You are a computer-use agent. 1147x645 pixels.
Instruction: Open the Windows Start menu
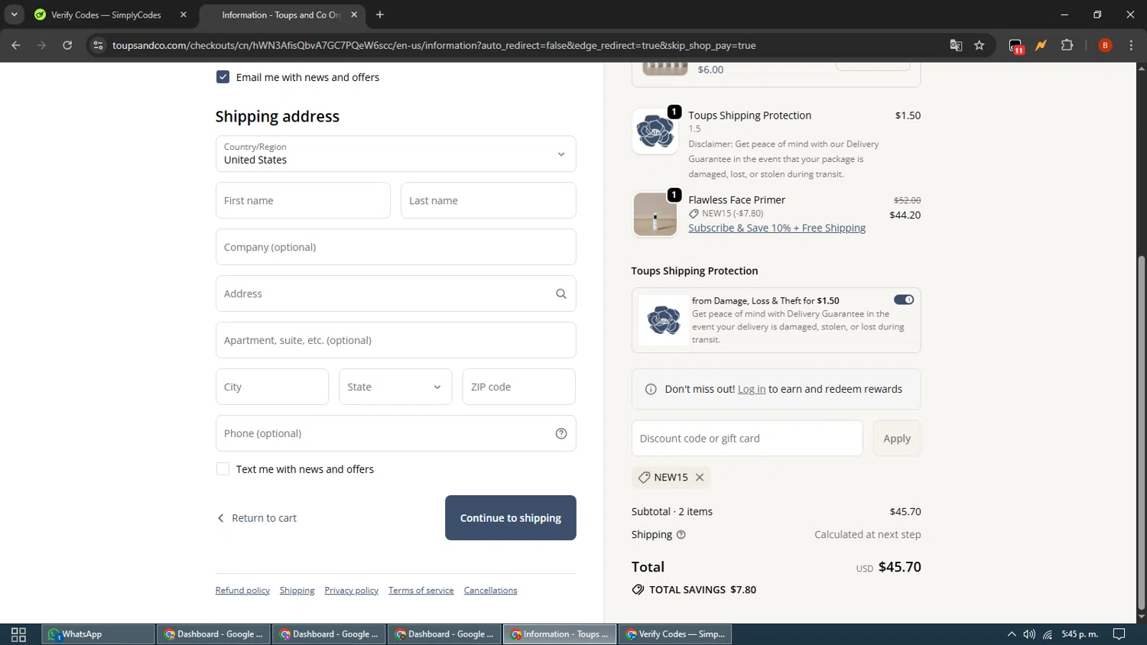(x=18, y=634)
